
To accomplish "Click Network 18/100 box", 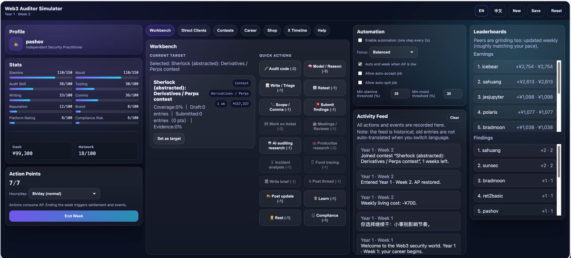I will click(x=107, y=150).
